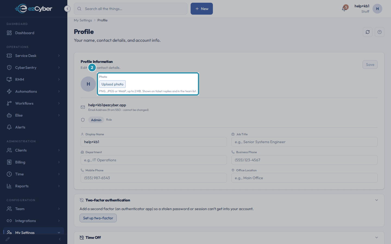Click the Upload photo button
The image size is (391, 244).
pyautogui.click(x=112, y=84)
